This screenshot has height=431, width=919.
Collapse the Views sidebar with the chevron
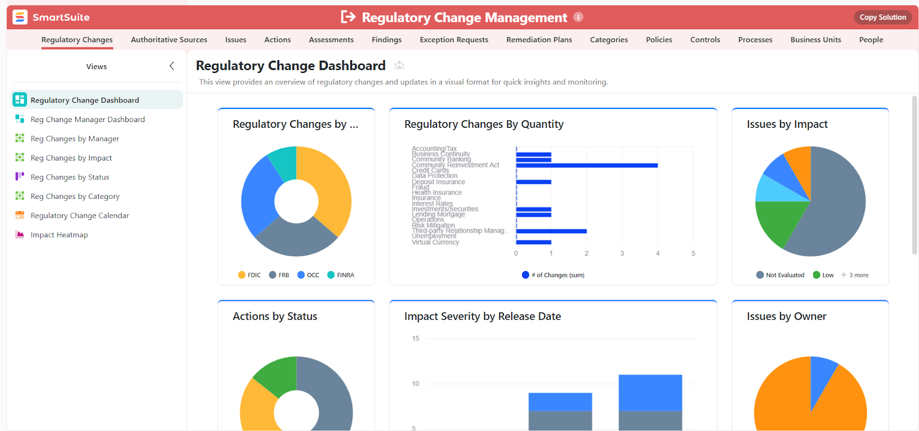click(x=172, y=66)
